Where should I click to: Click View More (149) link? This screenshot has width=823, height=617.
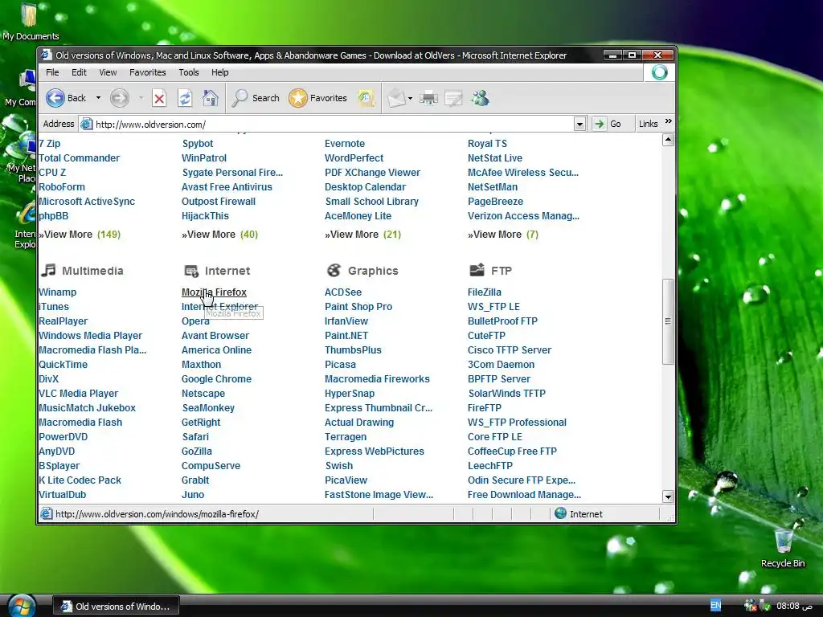(x=80, y=235)
